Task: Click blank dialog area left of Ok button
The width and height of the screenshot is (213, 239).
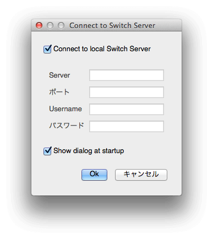Action: pyautogui.click(x=57, y=175)
